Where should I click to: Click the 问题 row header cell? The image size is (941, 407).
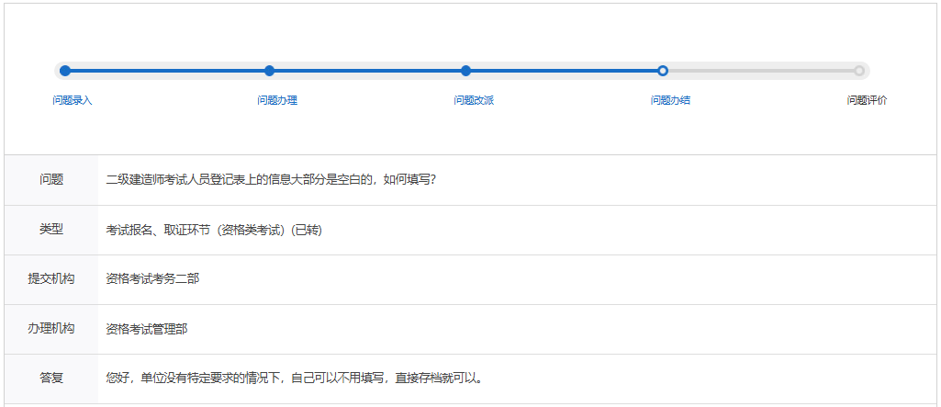tap(51, 180)
